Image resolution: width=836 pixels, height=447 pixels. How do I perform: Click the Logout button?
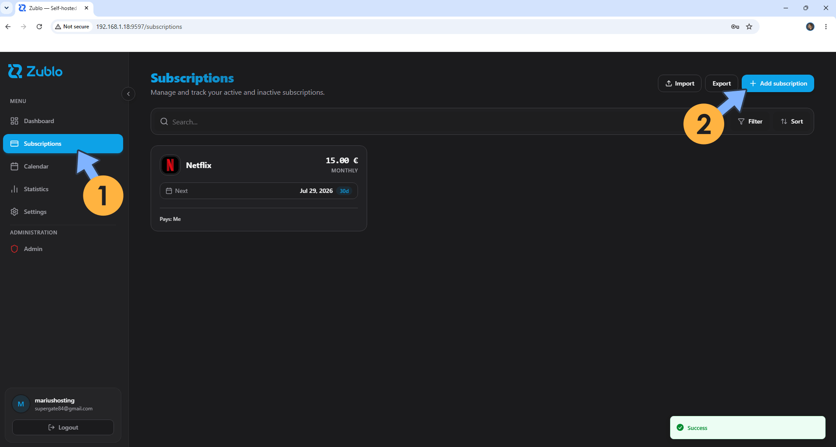63,427
